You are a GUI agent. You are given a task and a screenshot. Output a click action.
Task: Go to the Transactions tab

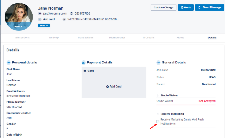point(85,38)
